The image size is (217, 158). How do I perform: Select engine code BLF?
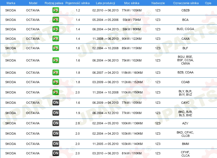(x=185, y=48)
